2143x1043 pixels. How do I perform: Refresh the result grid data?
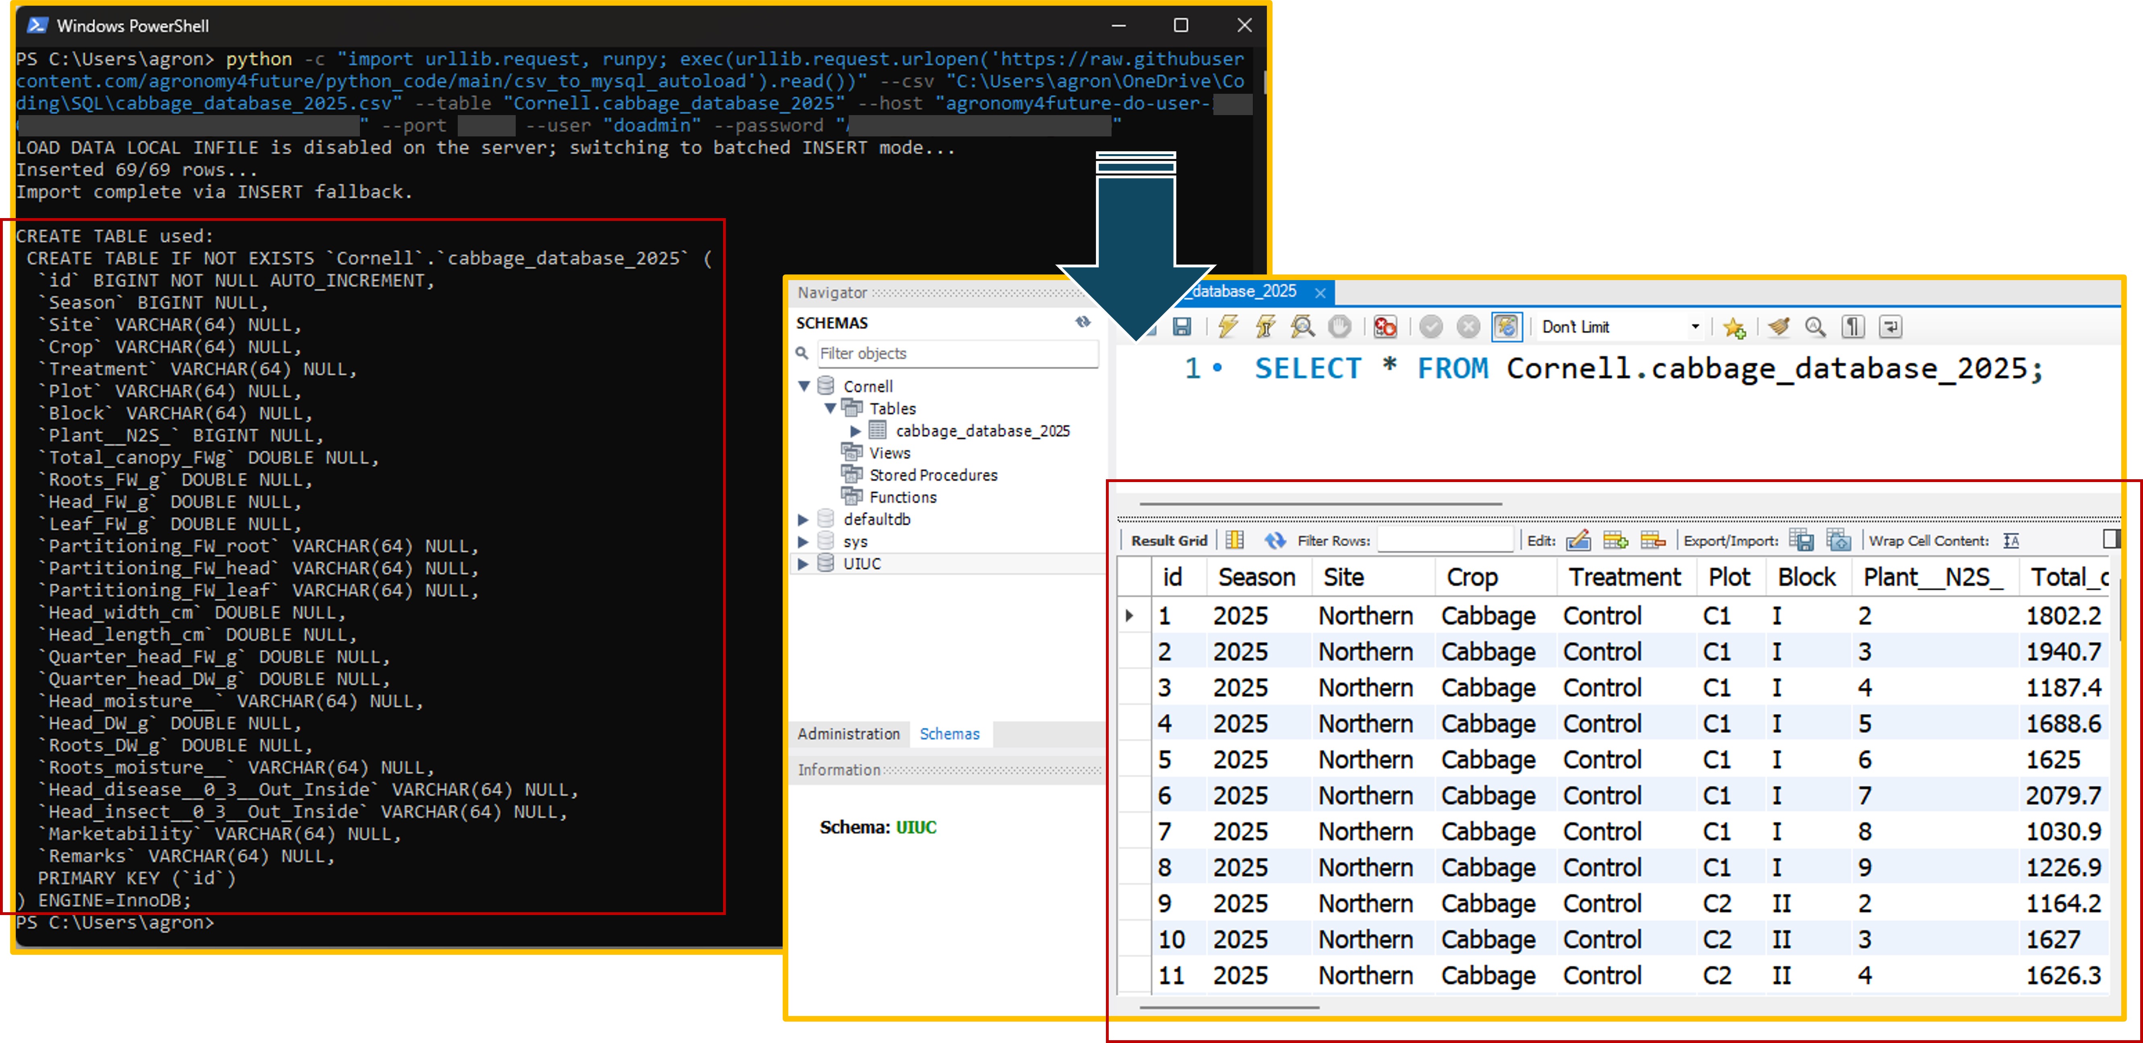tap(1275, 541)
